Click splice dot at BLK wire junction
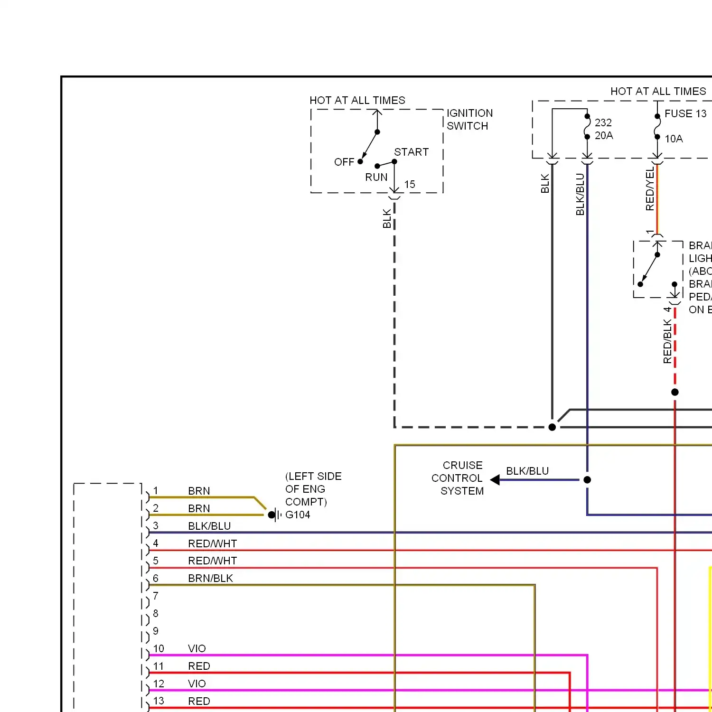 (x=552, y=427)
